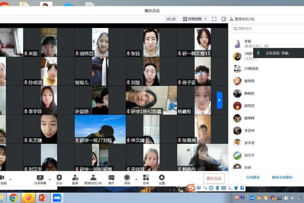Toggle the Sogou input 中 language mode
304x203 pixels.
pos(199,188)
